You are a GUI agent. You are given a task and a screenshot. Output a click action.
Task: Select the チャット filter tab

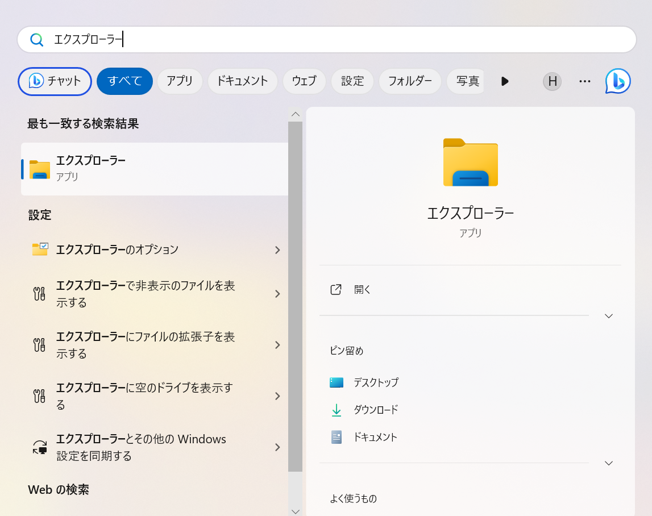coord(55,81)
